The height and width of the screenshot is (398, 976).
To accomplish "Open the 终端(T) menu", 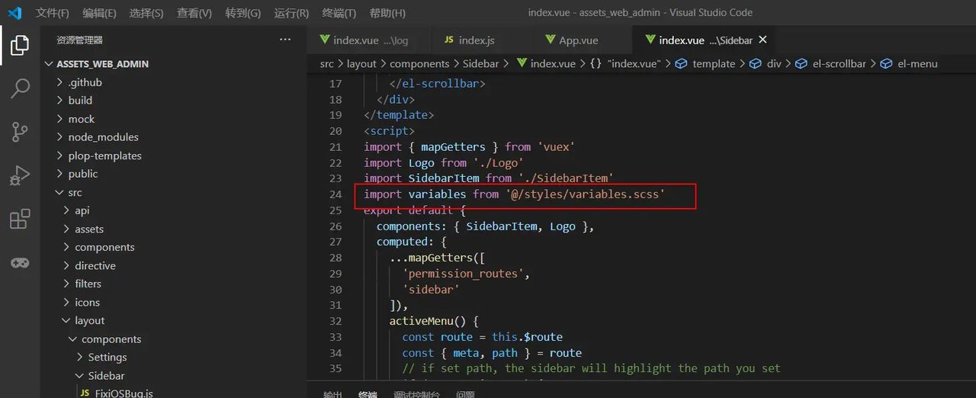I will (339, 13).
